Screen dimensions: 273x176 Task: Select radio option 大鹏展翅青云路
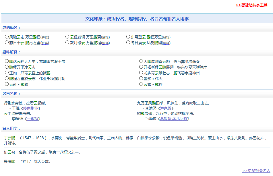tap(141, 61)
